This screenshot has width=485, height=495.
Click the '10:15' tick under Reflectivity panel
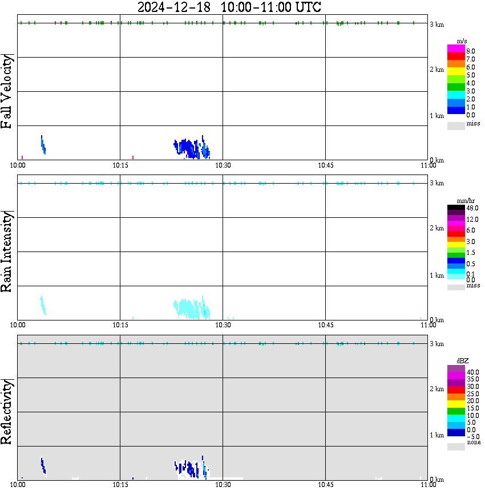click(x=120, y=485)
